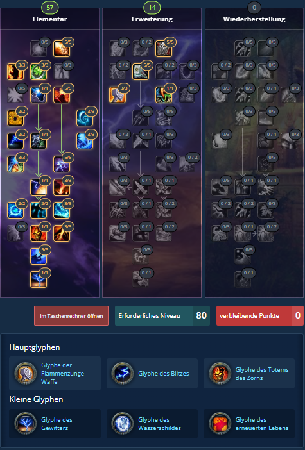Switch to the Erweiterung tree header

pyautogui.click(x=152, y=19)
